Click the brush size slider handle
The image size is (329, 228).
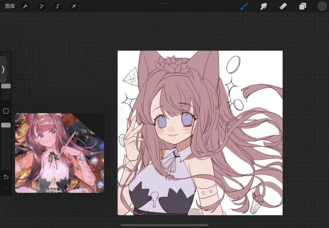[x=6, y=86]
